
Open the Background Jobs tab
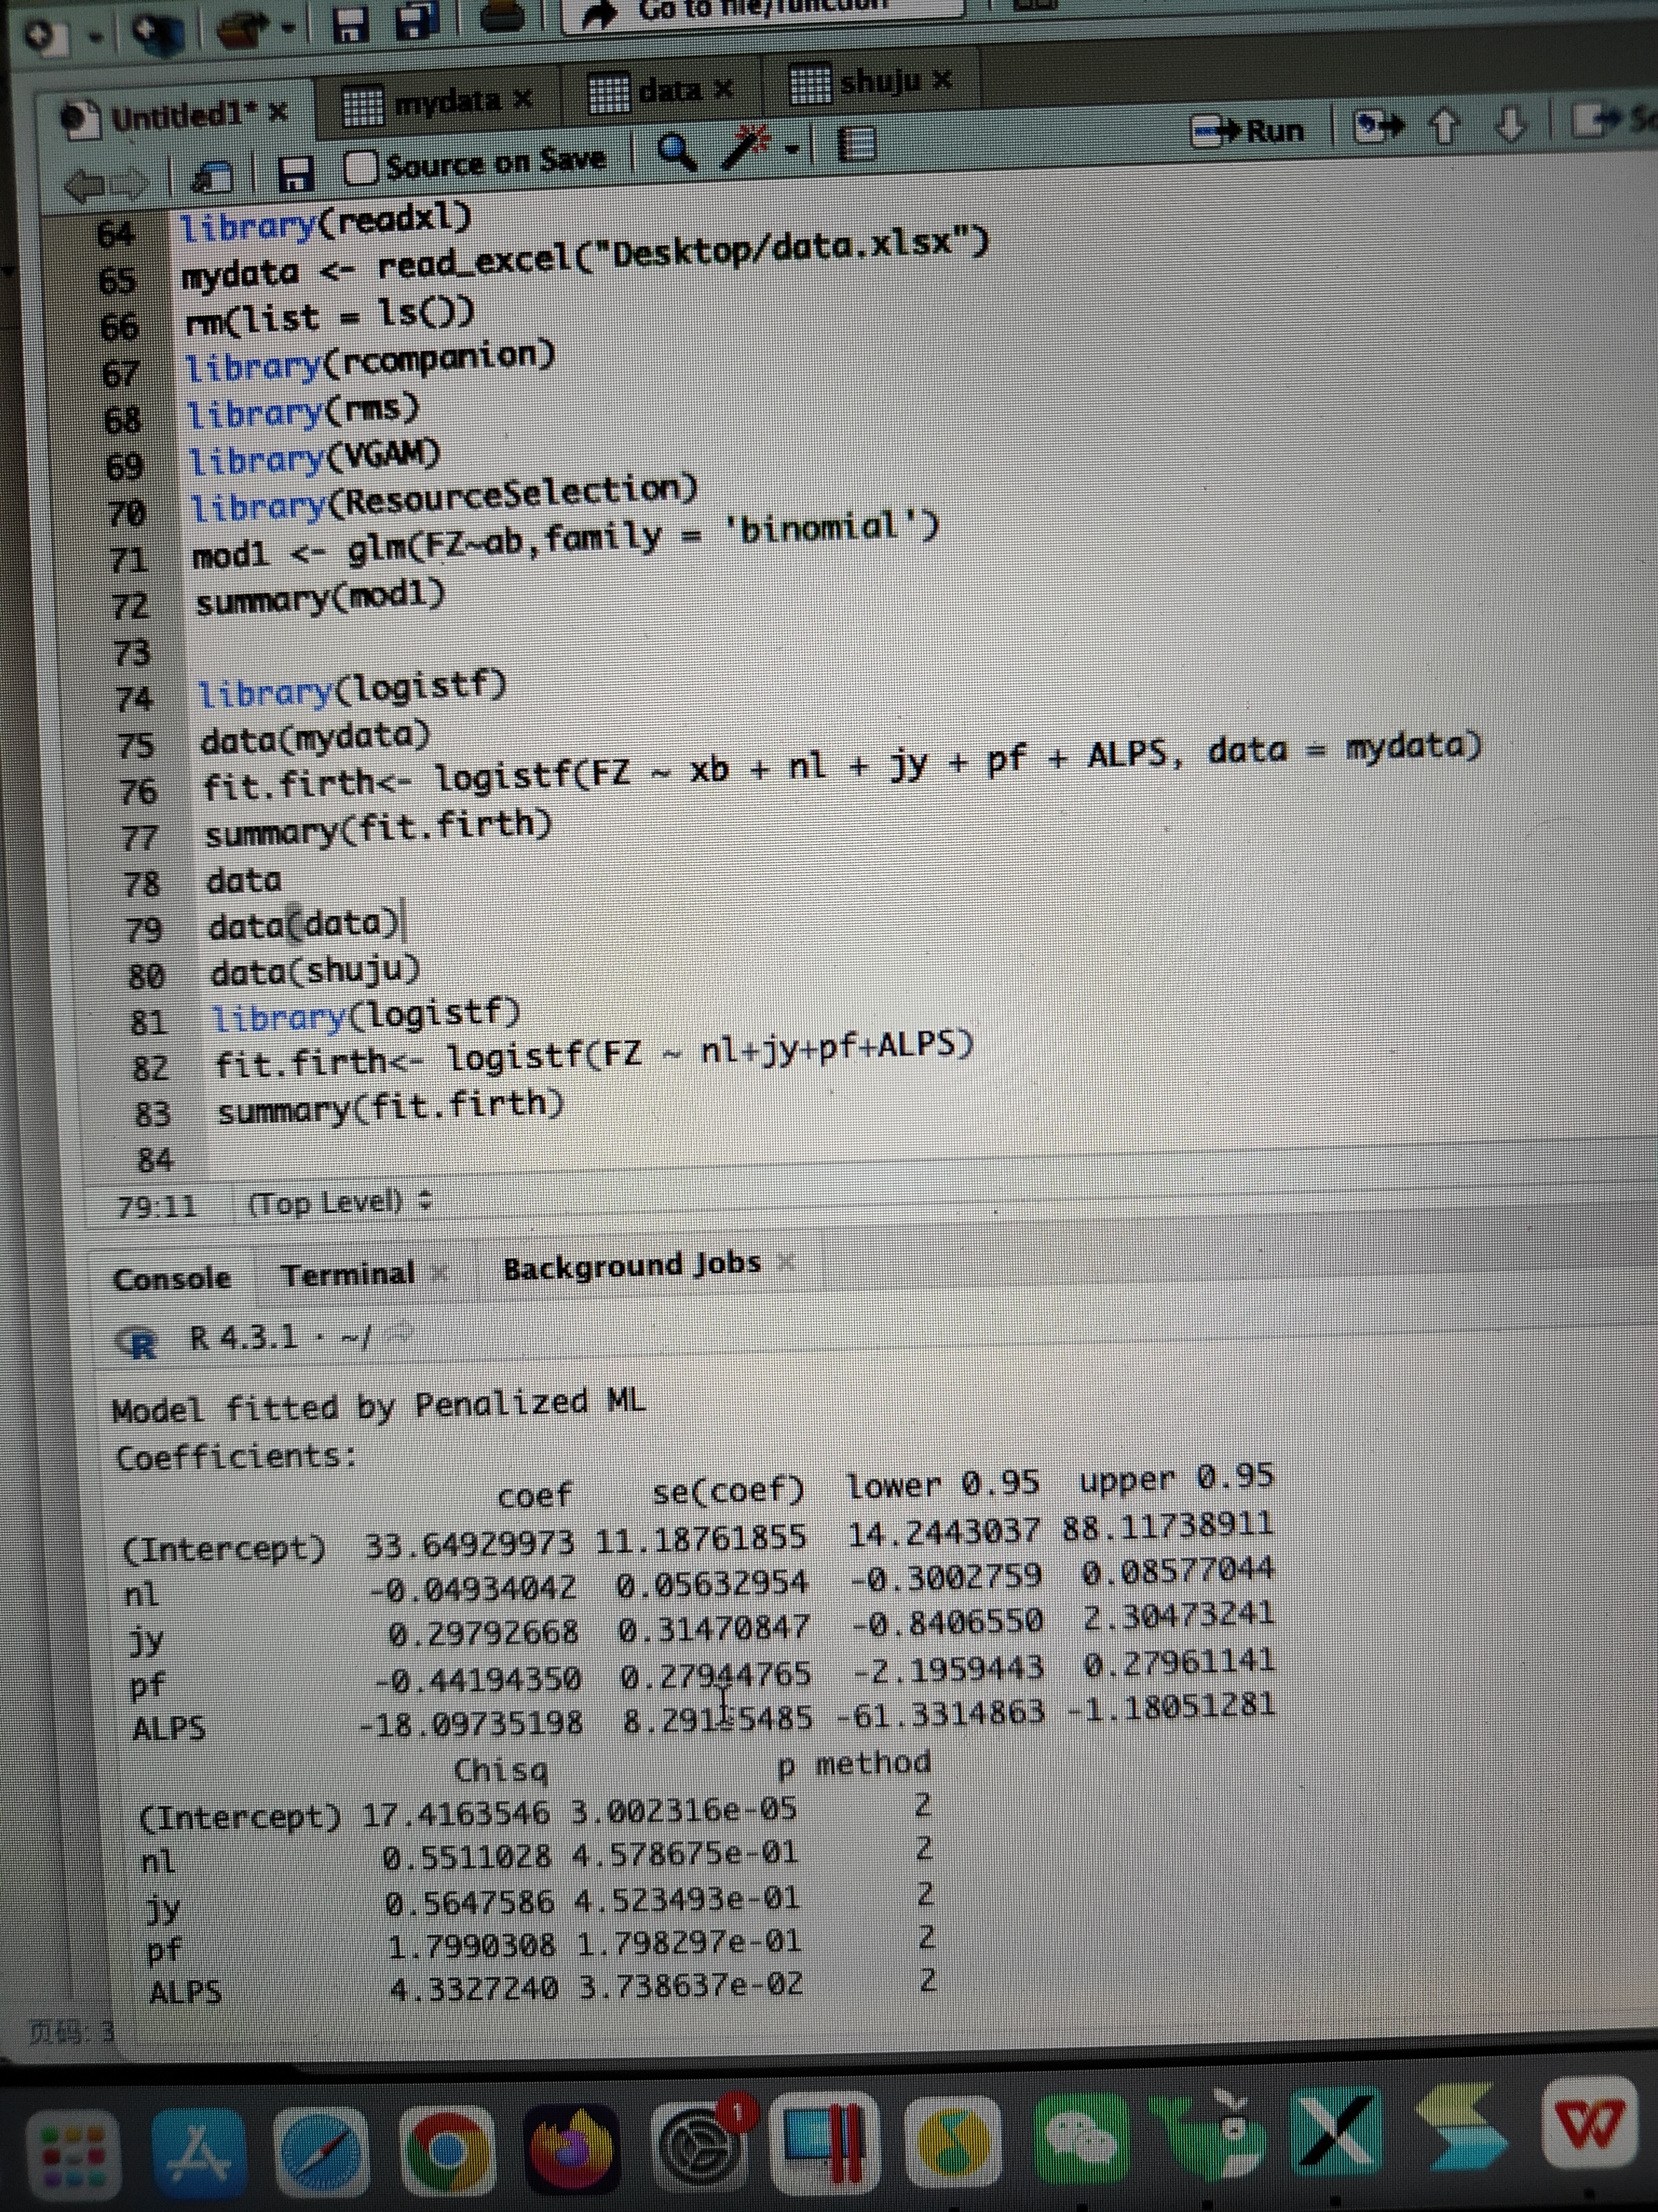click(x=631, y=1266)
